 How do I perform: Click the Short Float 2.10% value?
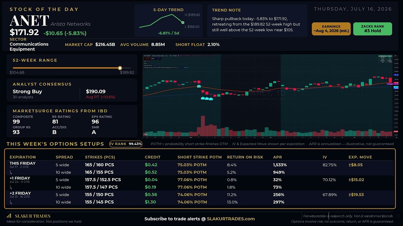[x=213, y=45]
